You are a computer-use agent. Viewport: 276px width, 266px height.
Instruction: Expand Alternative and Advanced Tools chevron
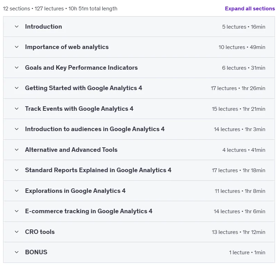(x=17, y=150)
